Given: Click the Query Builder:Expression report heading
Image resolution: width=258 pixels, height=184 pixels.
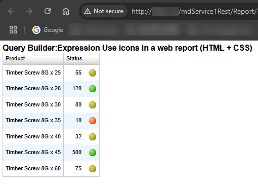Looking at the screenshot, I should 127,48.
